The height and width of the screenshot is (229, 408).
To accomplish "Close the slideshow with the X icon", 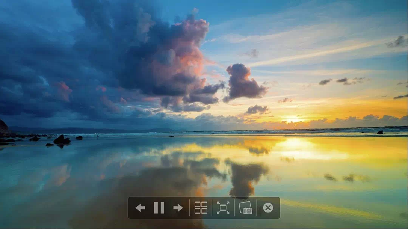I will (x=268, y=208).
